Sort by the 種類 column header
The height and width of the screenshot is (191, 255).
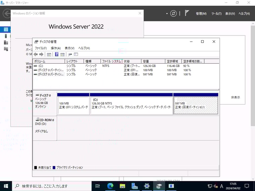coord(92,61)
